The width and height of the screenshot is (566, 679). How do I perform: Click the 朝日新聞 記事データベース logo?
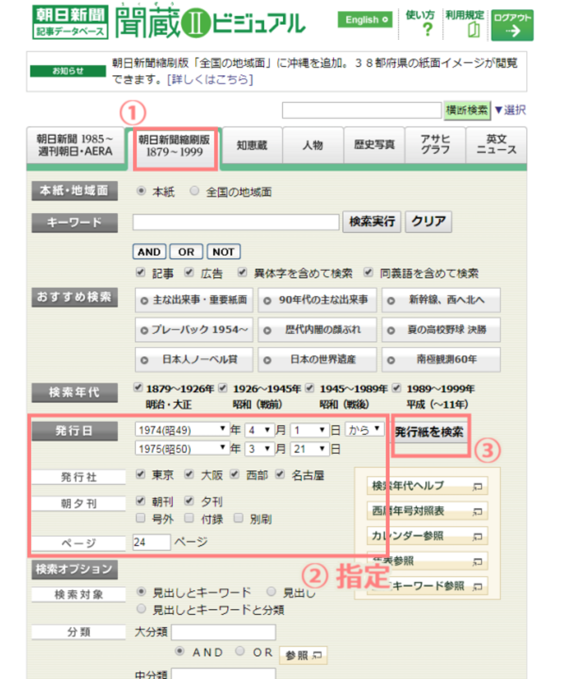coord(70,22)
